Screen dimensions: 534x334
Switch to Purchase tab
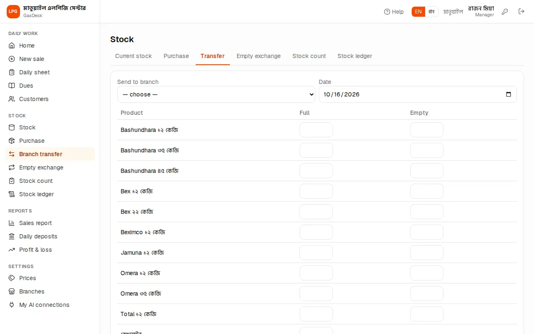click(x=176, y=56)
